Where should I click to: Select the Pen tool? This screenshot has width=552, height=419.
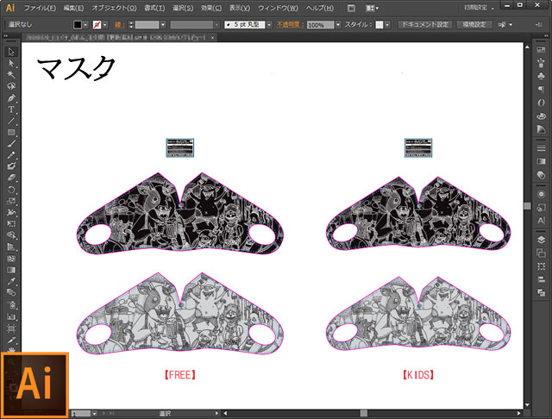[x=11, y=97]
